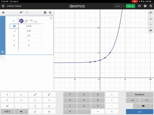154x115 pixels.
Task: Tap the y variable key
Action: click(x=21, y=95)
